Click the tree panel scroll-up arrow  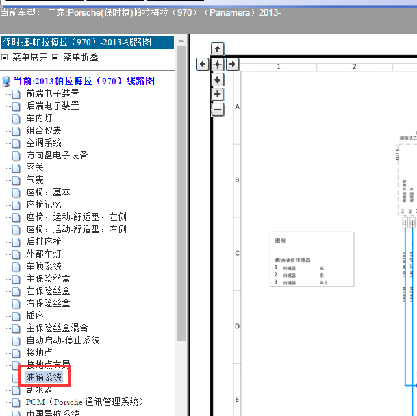181,40
